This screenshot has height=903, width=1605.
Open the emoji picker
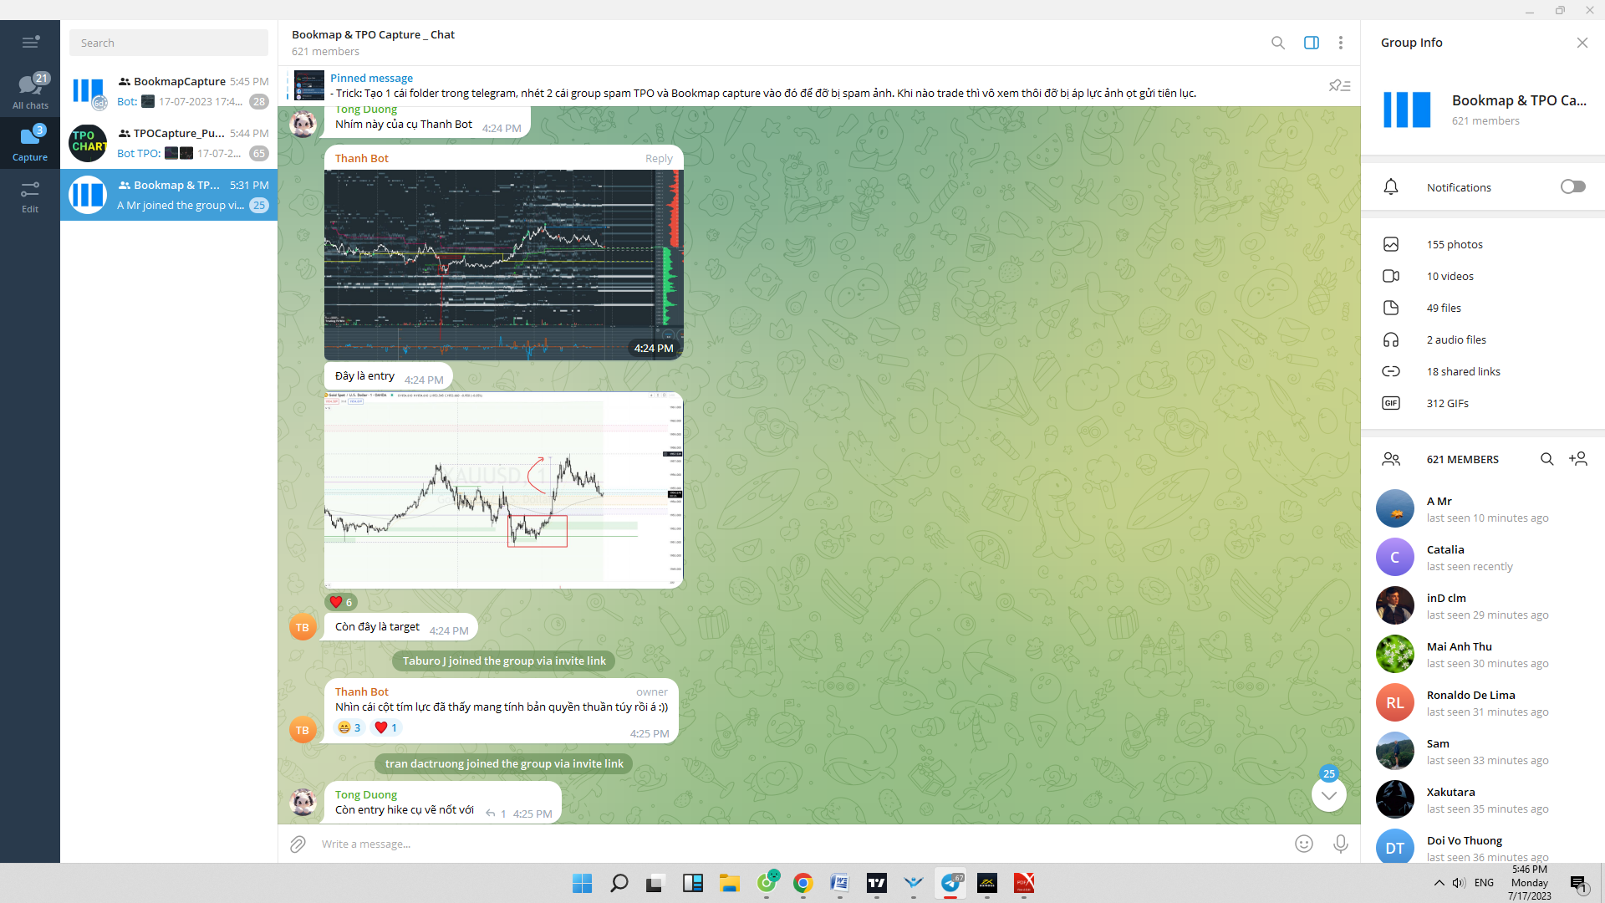1304,844
